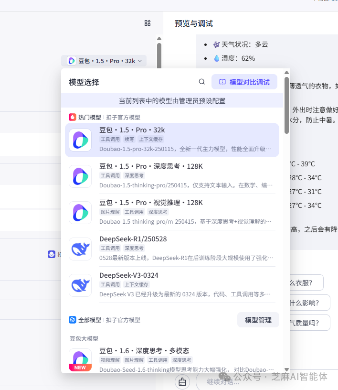
Task: Click 深度思考 tag on DeepSeek-R1
Action: 134,248
